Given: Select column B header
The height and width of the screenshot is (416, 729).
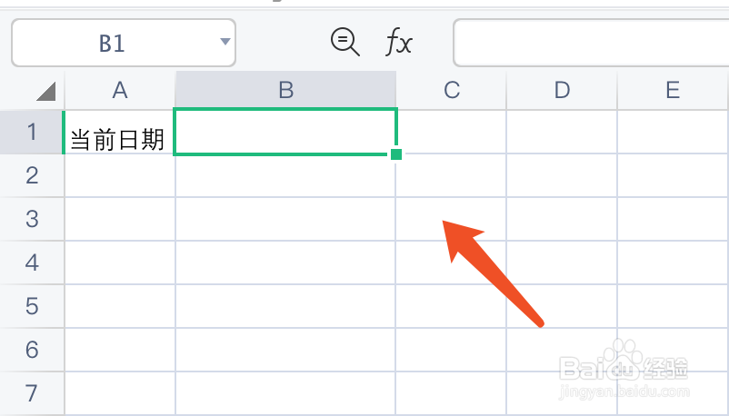Looking at the screenshot, I should pyautogui.click(x=285, y=90).
